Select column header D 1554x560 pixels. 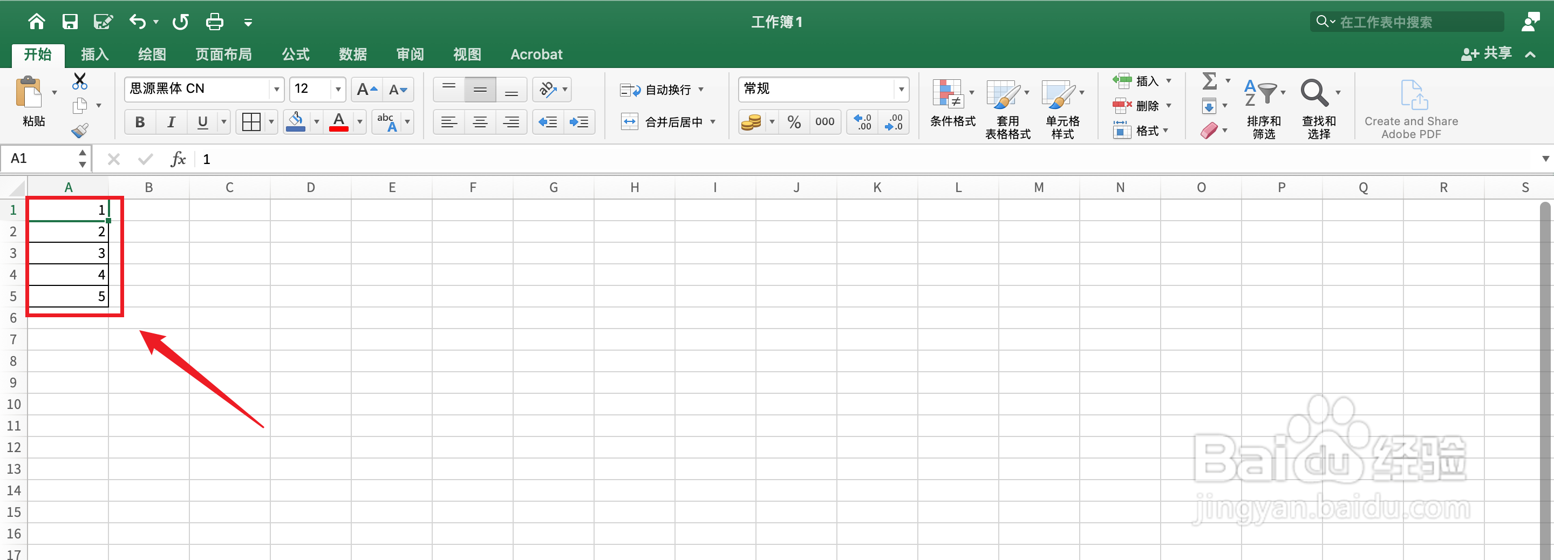[311, 188]
